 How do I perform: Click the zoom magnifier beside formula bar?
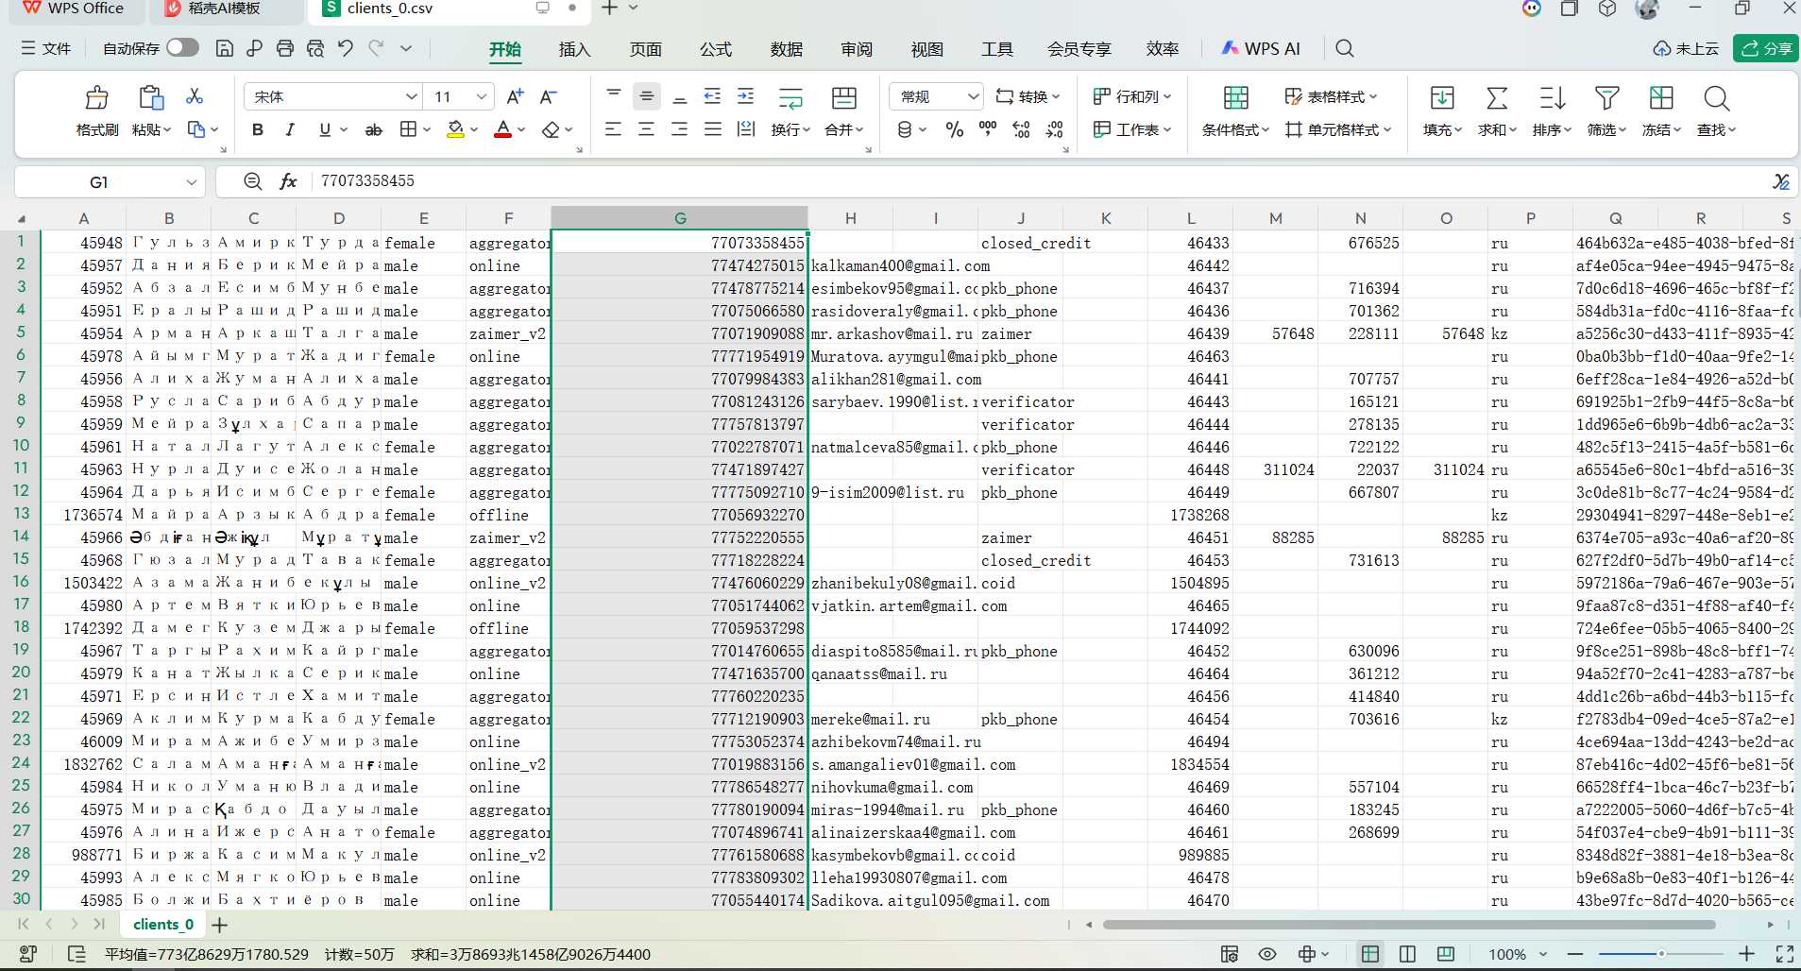[x=252, y=181]
